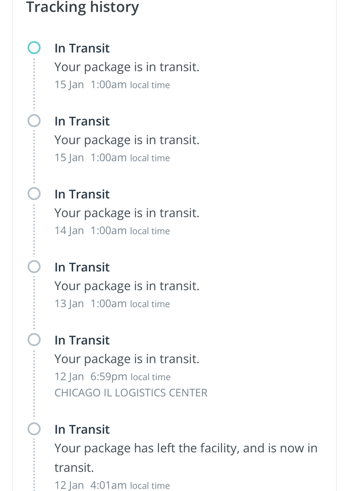The image size is (349, 491).
Task: Select the circle marker for the 14 Jan entry
Action: (34, 194)
